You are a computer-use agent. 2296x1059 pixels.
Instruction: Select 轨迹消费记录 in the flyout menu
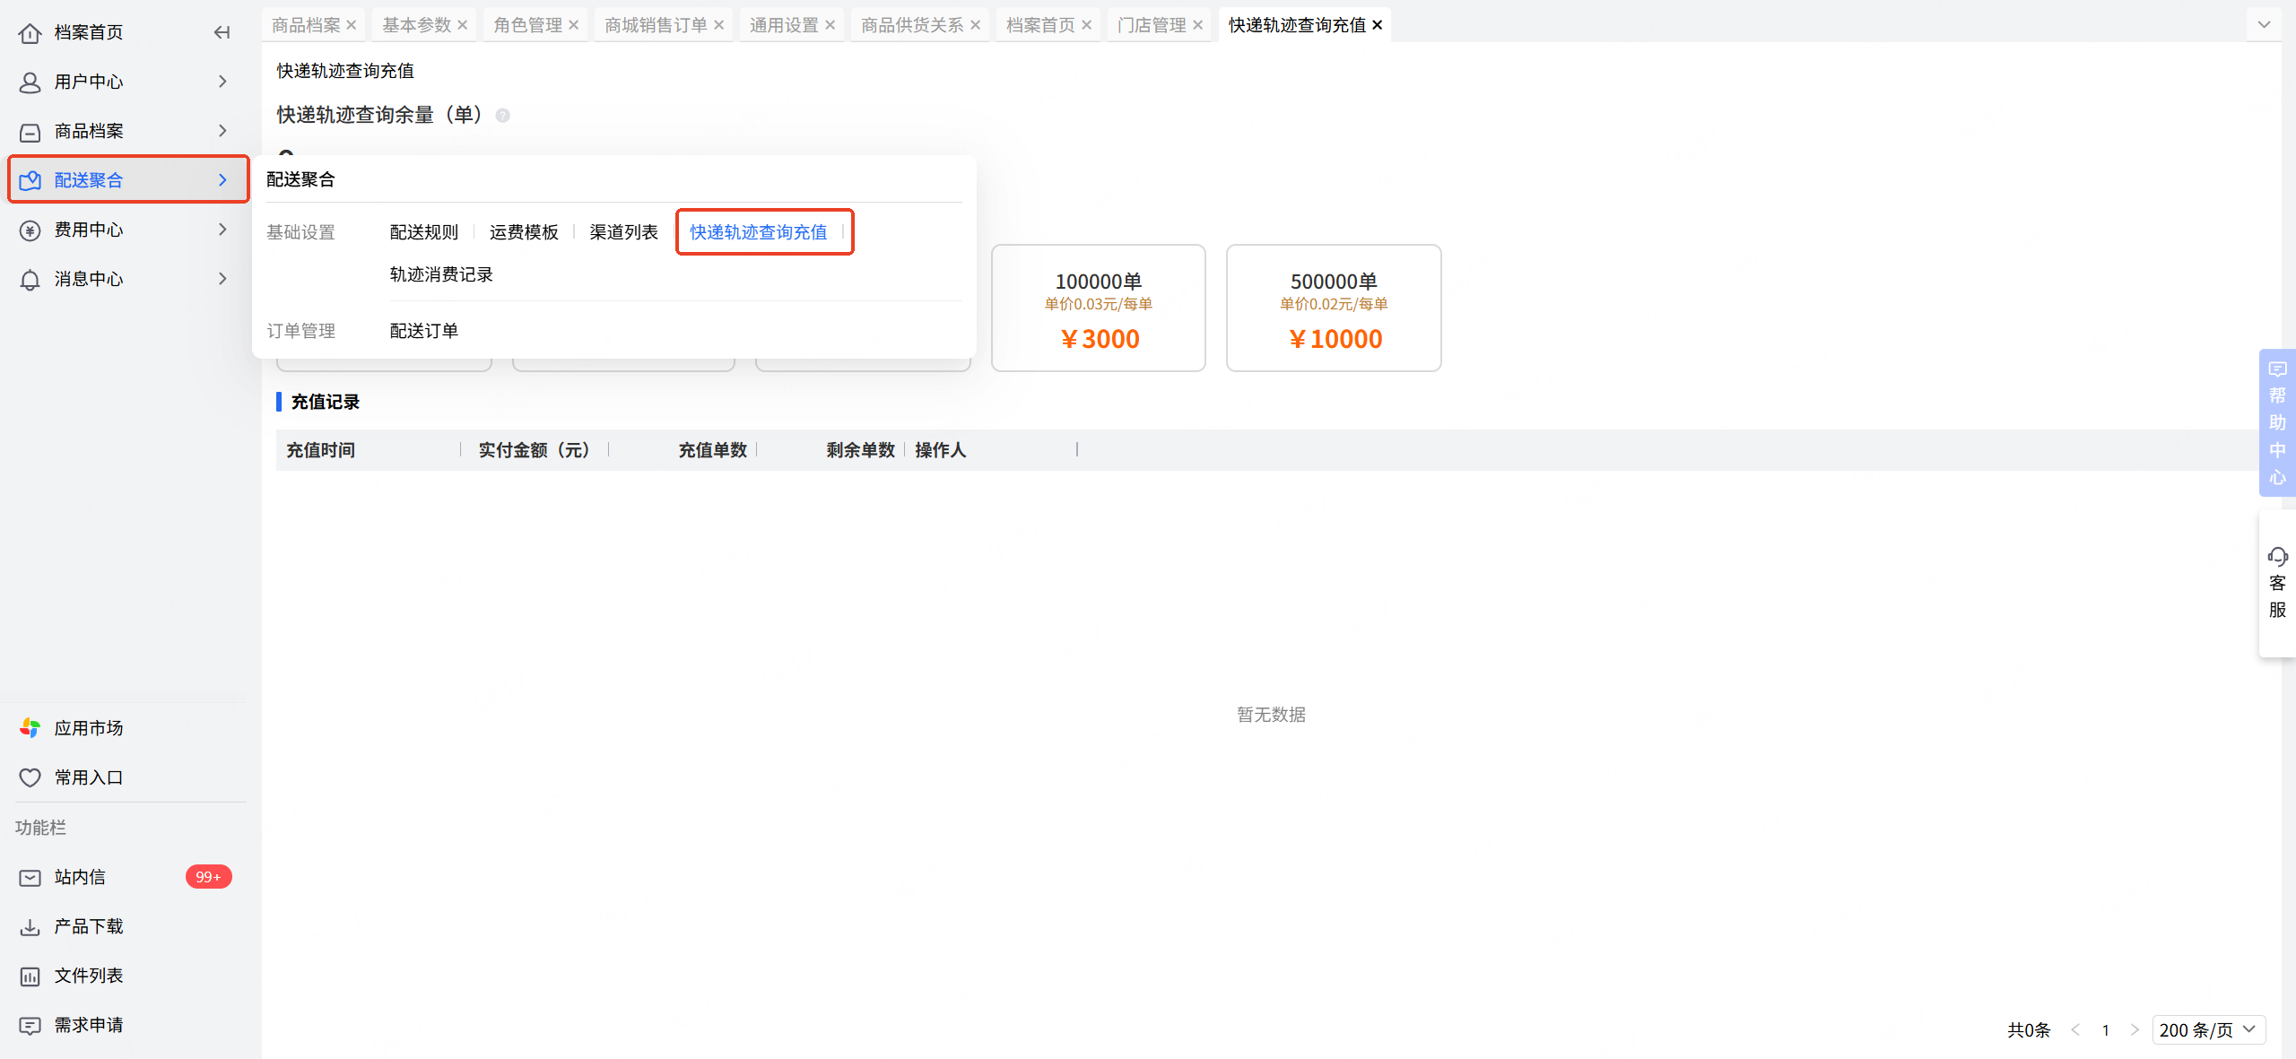[441, 274]
